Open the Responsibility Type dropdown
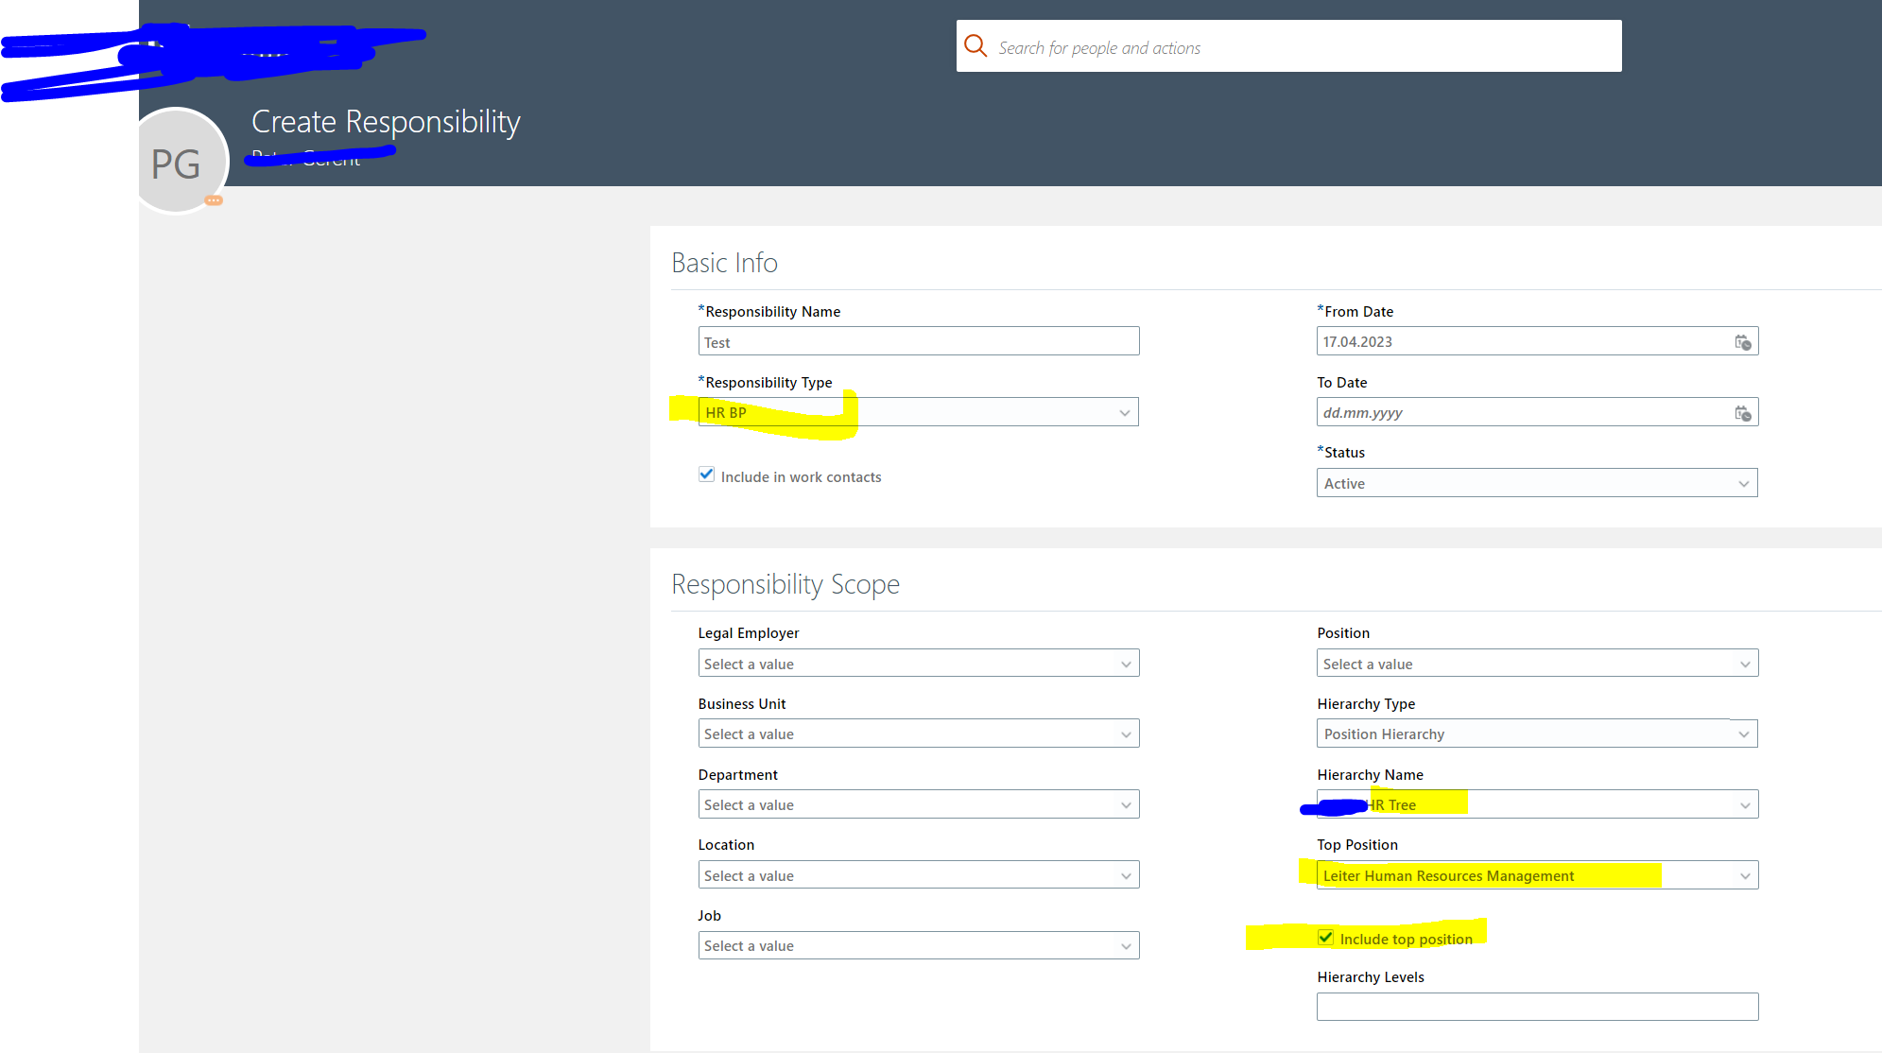 (1124, 411)
